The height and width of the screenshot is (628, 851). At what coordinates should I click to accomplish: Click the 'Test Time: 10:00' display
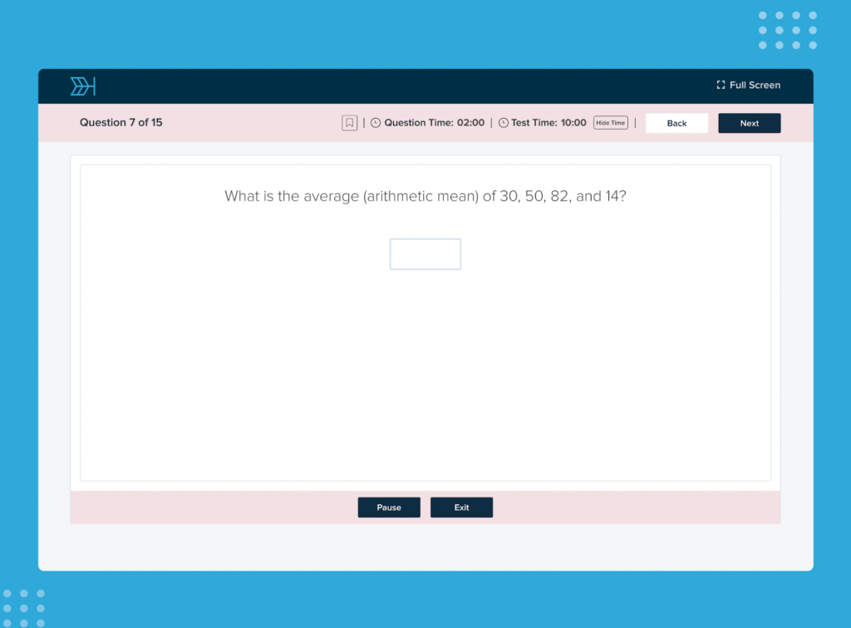tap(544, 122)
